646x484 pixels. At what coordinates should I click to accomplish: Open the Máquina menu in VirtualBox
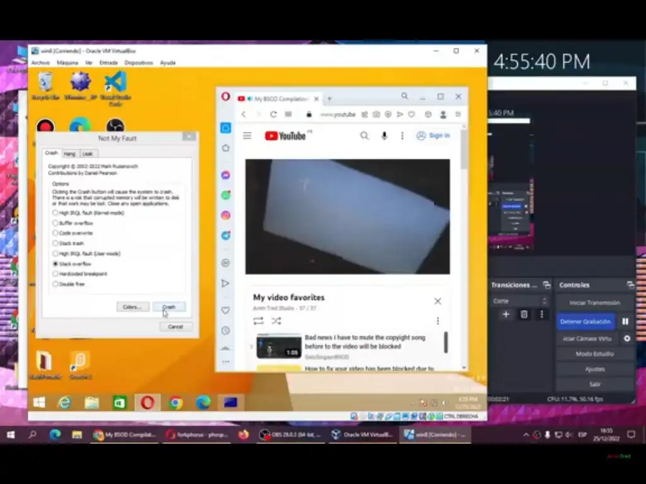[x=68, y=62]
